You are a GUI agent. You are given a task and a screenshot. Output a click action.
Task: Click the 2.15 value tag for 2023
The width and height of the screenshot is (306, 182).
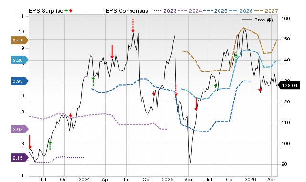click(x=20, y=158)
